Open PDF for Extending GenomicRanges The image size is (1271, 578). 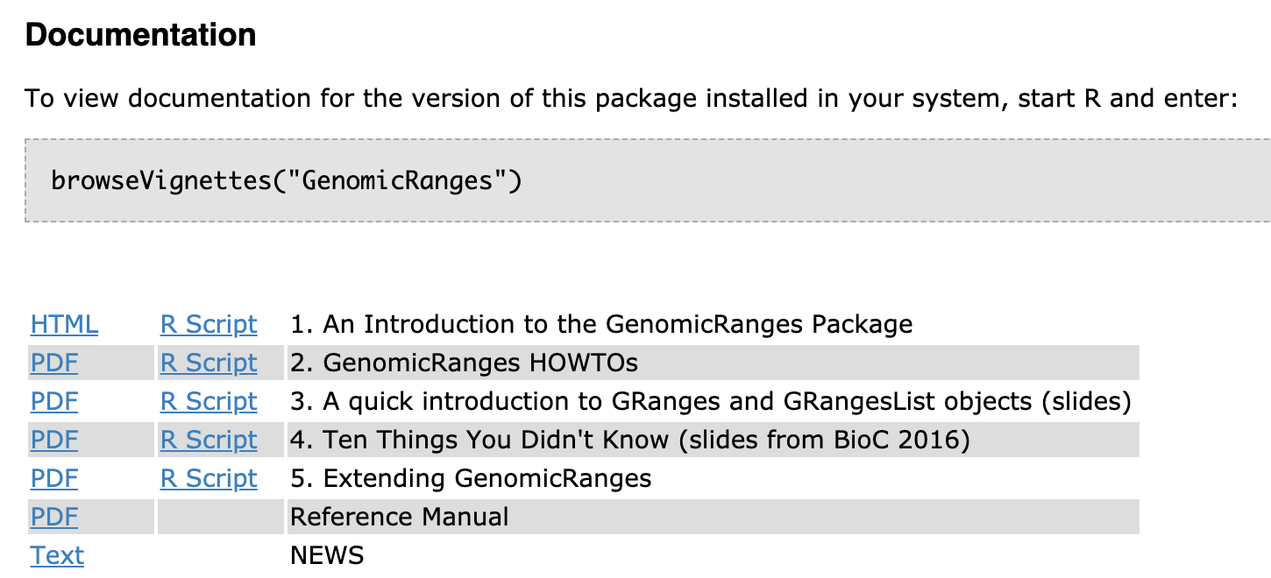(54, 479)
